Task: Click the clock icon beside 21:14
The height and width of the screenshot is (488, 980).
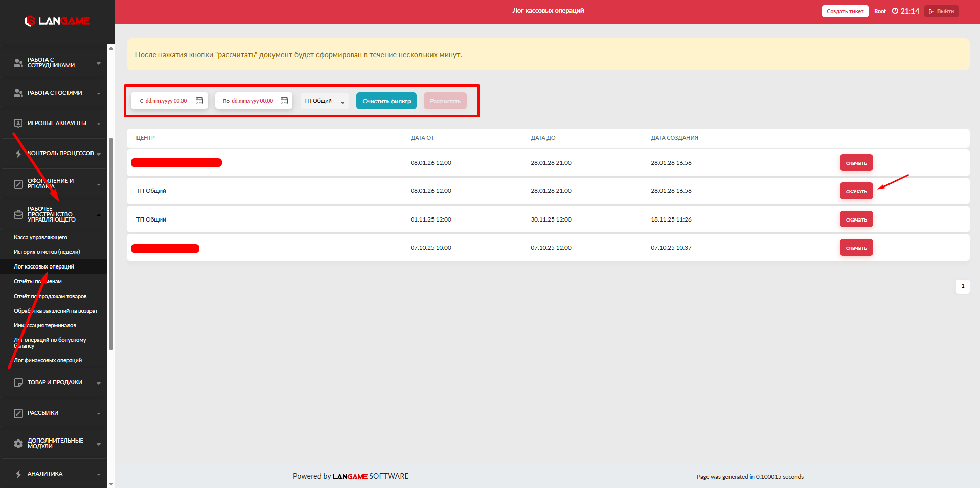Action: (895, 11)
